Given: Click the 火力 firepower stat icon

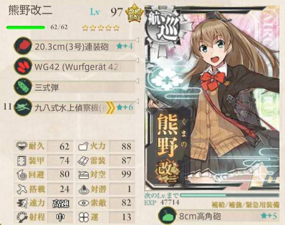Looking at the screenshot, I should coord(83,146).
